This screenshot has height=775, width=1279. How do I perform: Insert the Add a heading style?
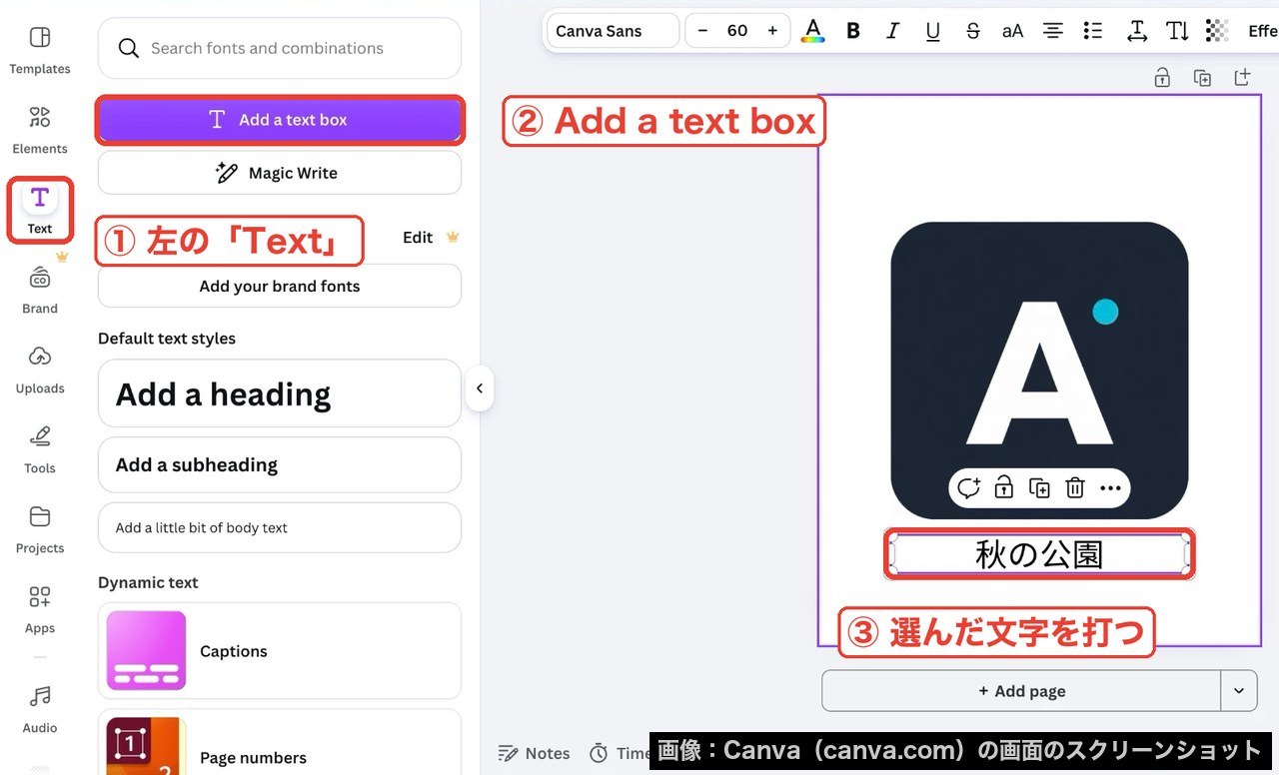[x=280, y=394]
